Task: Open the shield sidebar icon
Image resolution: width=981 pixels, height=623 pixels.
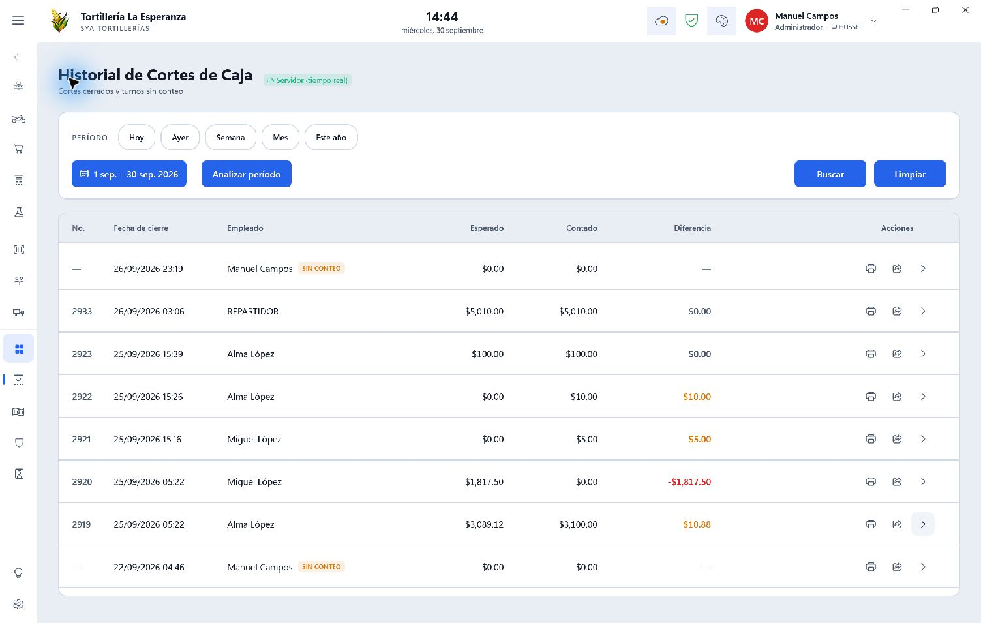Action: [x=18, y=443]
